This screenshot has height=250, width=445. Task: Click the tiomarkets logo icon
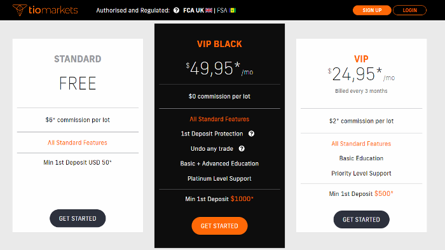pyautogui.click(x=20, y=10)
